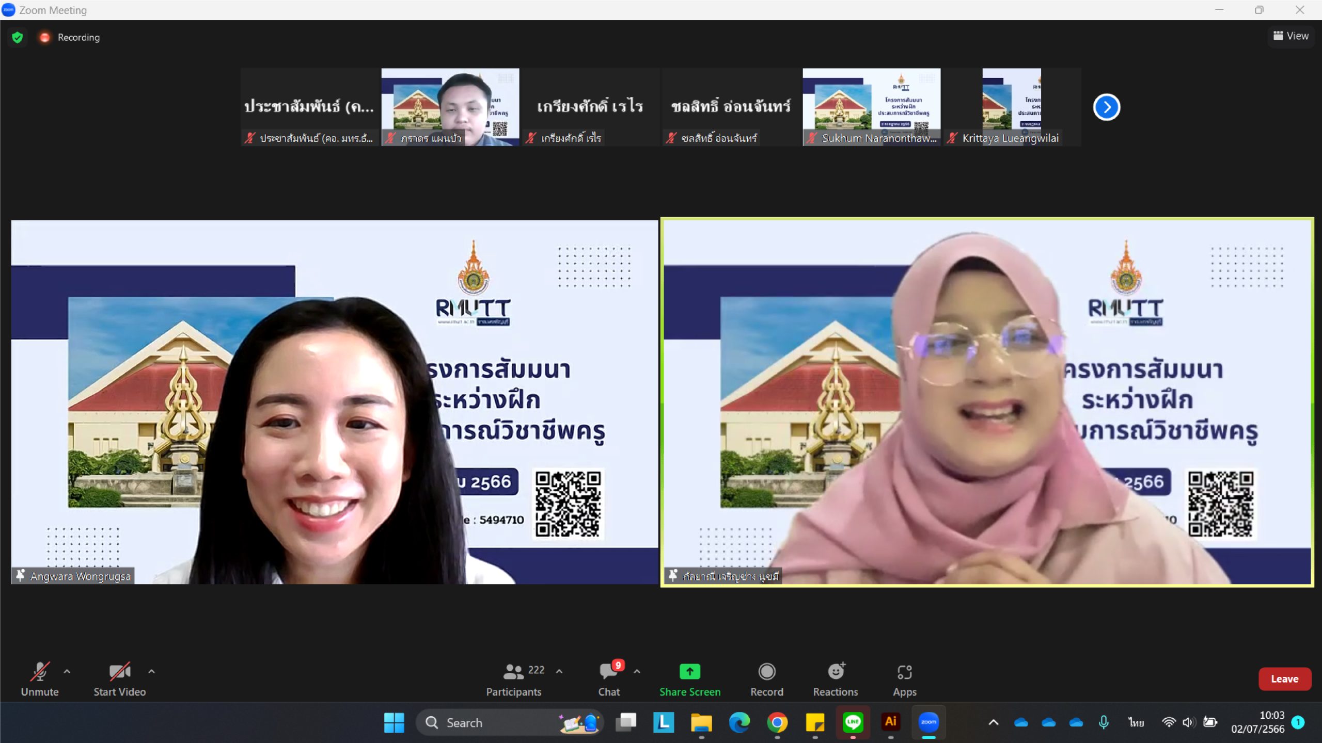
Task: Click the green encryption shield icon
Action: (18, 37)
